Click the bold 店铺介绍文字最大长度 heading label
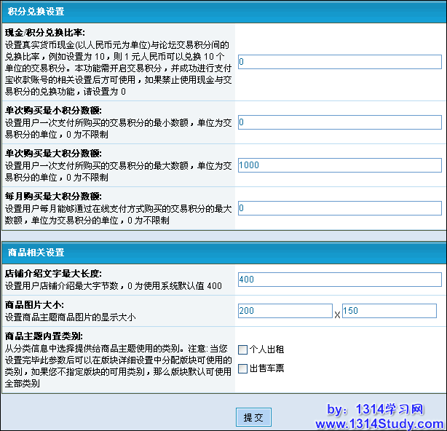Viewport: 447px width, 431px height. [52, 274]
